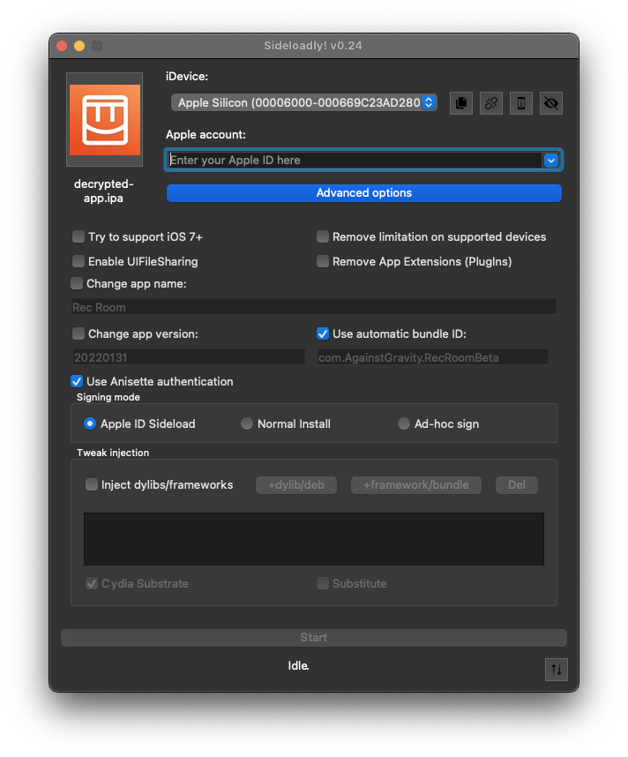Collapse the Advanced options panel
This screenshot has width=628, height=757.
pyautogui.click(x=363, y=193)
